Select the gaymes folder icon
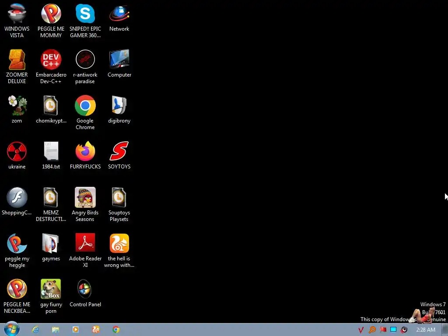This screenshot has width=448, height=336. click(x=51, y=247)
